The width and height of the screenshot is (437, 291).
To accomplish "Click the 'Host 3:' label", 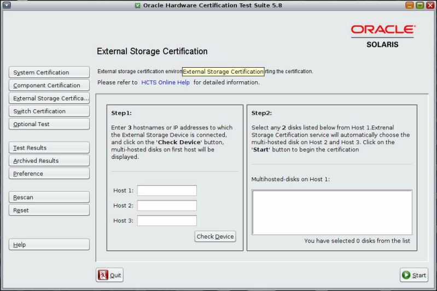I will [123, 221].
